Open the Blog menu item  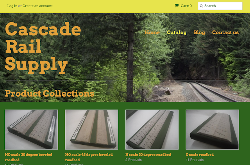tap(199, 32)
